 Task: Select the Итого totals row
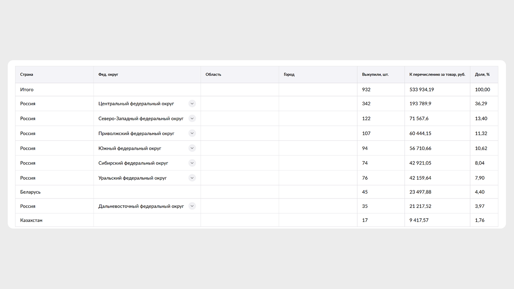click(x=257, y=90)
